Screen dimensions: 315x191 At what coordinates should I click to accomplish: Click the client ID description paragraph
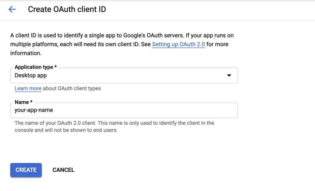(122, 44)
